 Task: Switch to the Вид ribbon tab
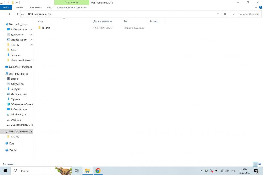[49, 7]
